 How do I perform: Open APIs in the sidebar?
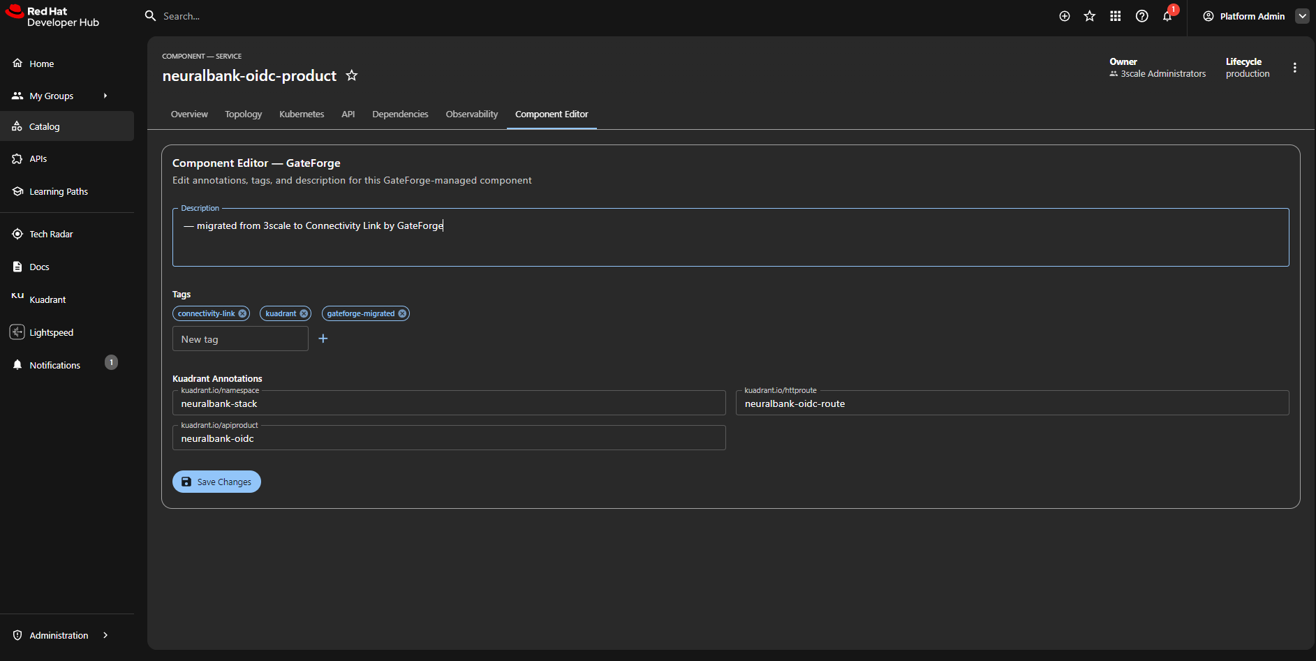[x=67, y=158]
